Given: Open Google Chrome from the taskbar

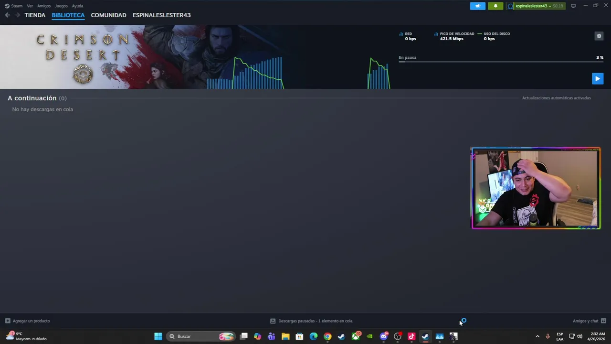Looking at the screenshot, I should (327, 336).
